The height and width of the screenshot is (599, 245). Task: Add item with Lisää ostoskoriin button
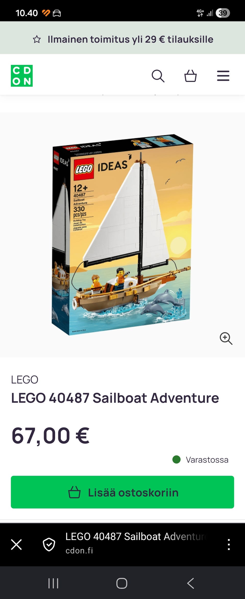pyautogui.click(x=122, y=492)
